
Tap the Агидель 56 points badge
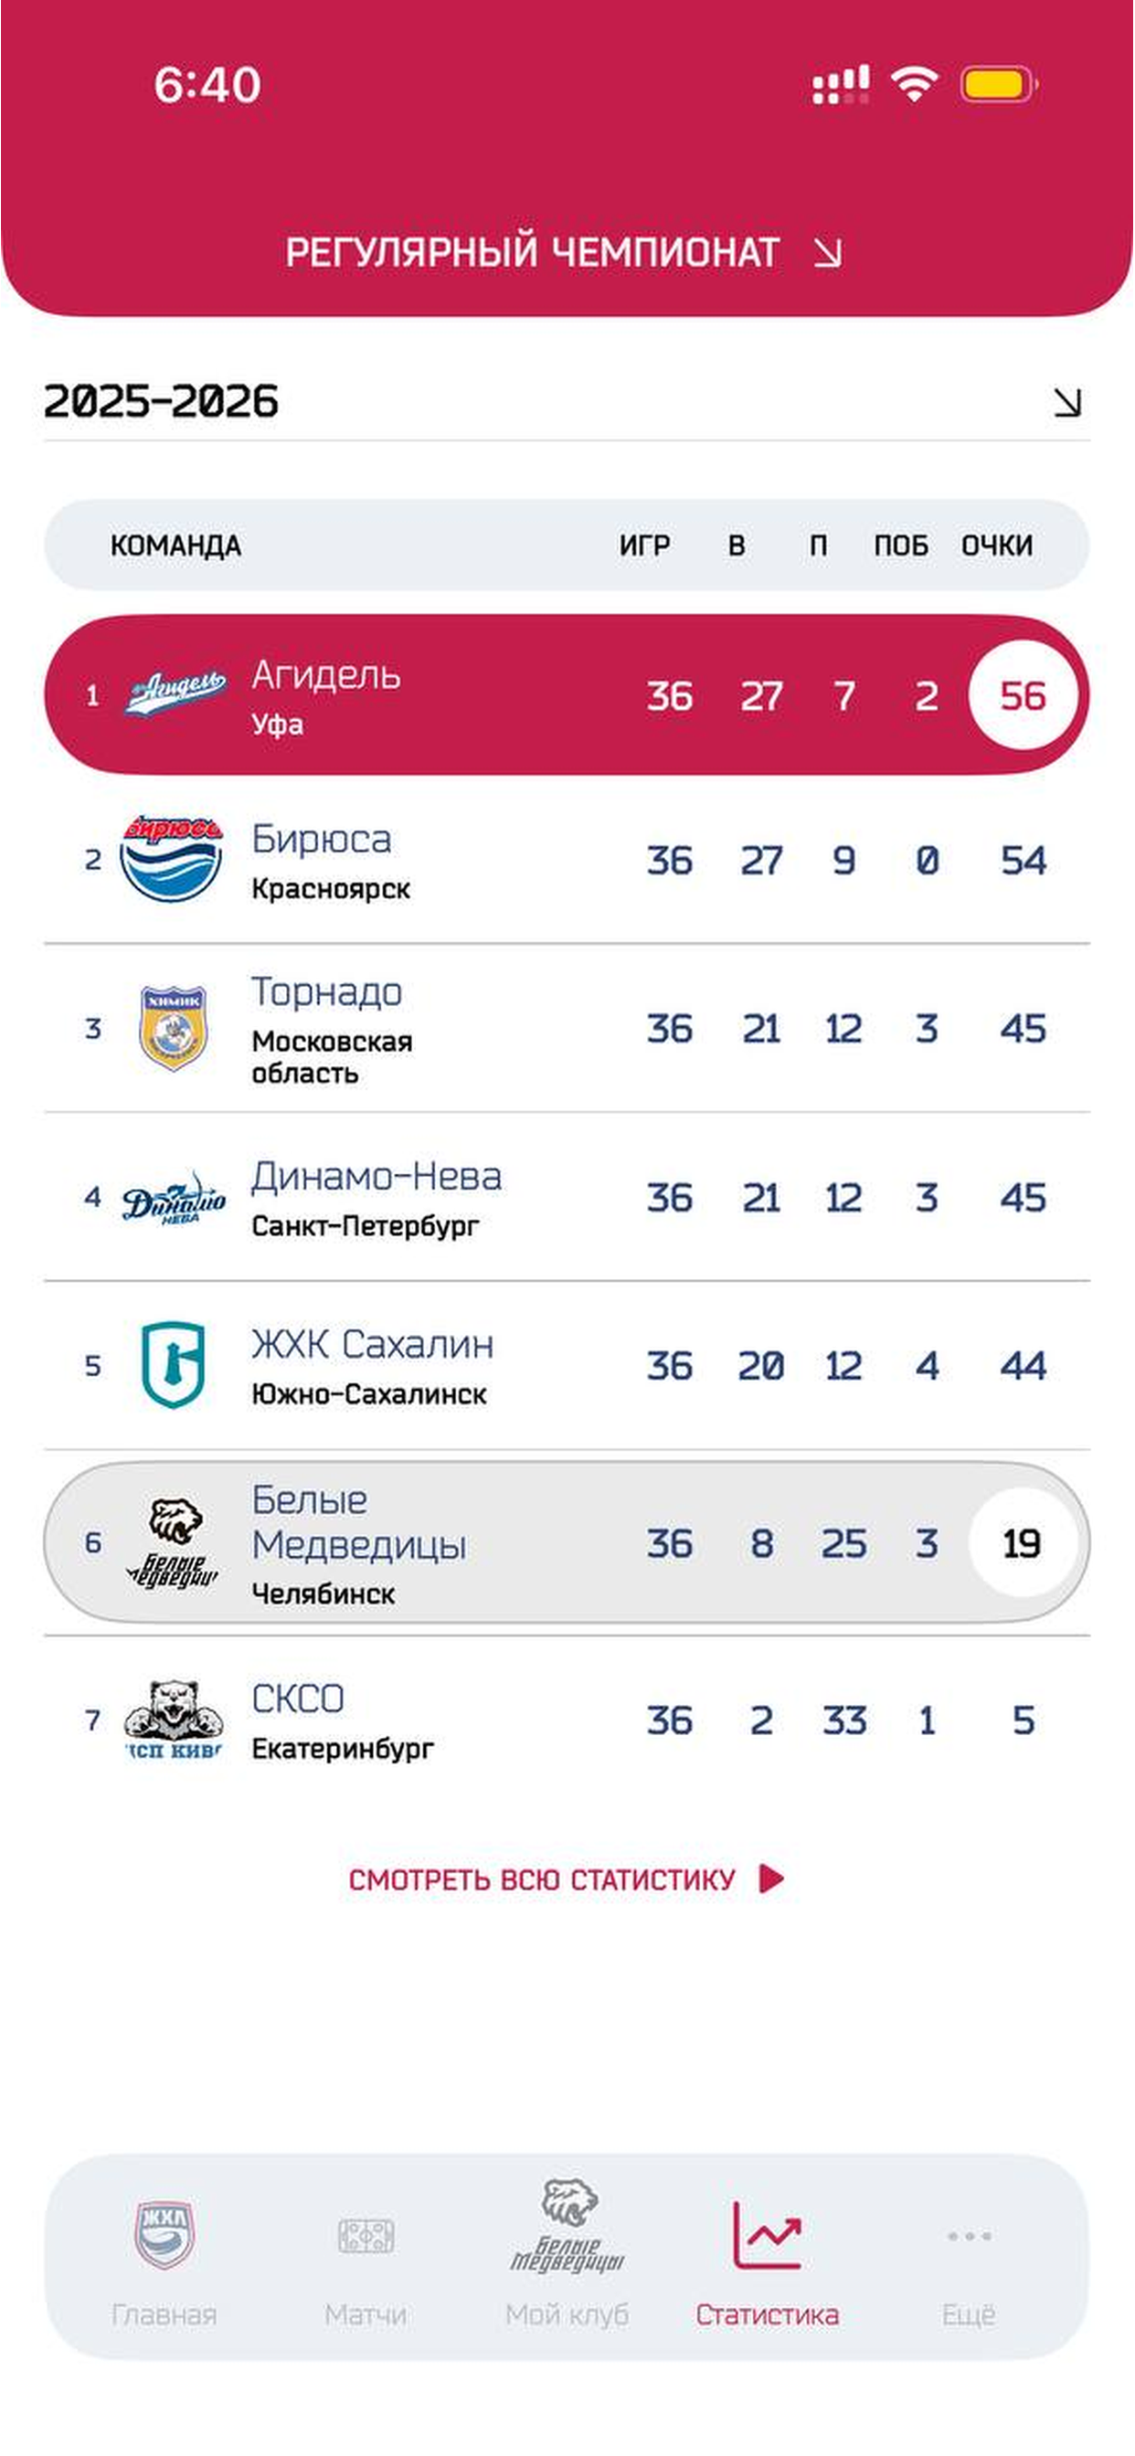pyautogui.click(x=1023, y=695)
